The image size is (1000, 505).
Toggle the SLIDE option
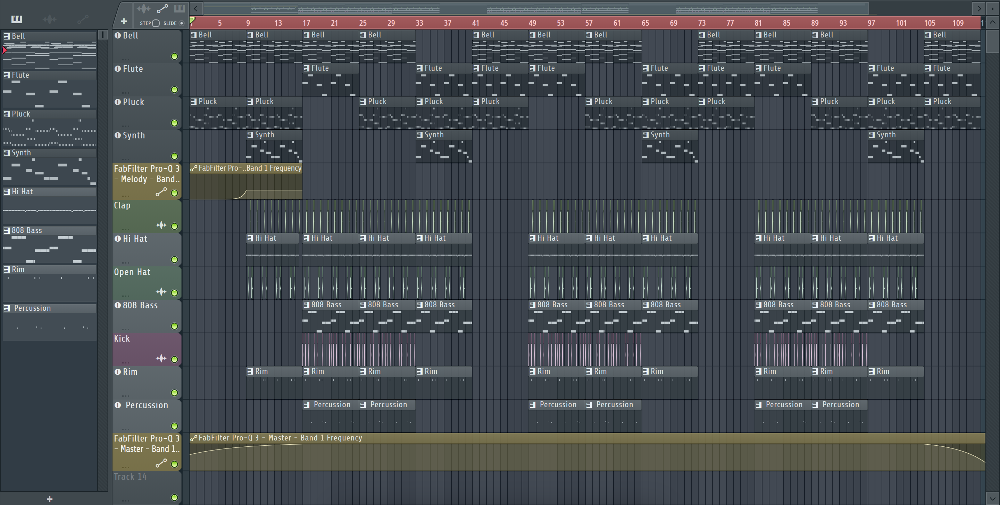[181, 23]
